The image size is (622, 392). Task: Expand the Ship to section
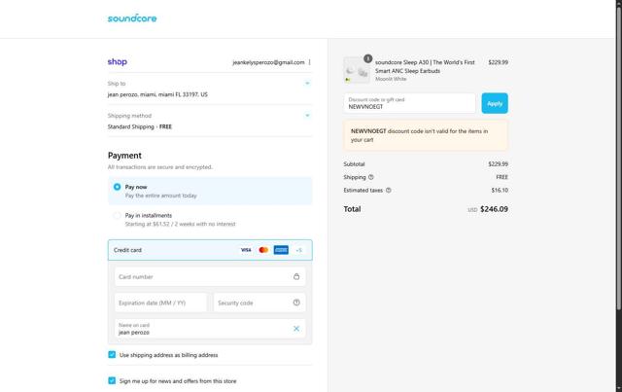click(307, 84)
